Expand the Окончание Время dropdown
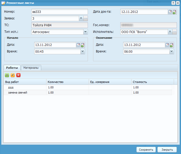Viewport: 181px width, 154px height. pyautogui.click(x=171, y=51)
